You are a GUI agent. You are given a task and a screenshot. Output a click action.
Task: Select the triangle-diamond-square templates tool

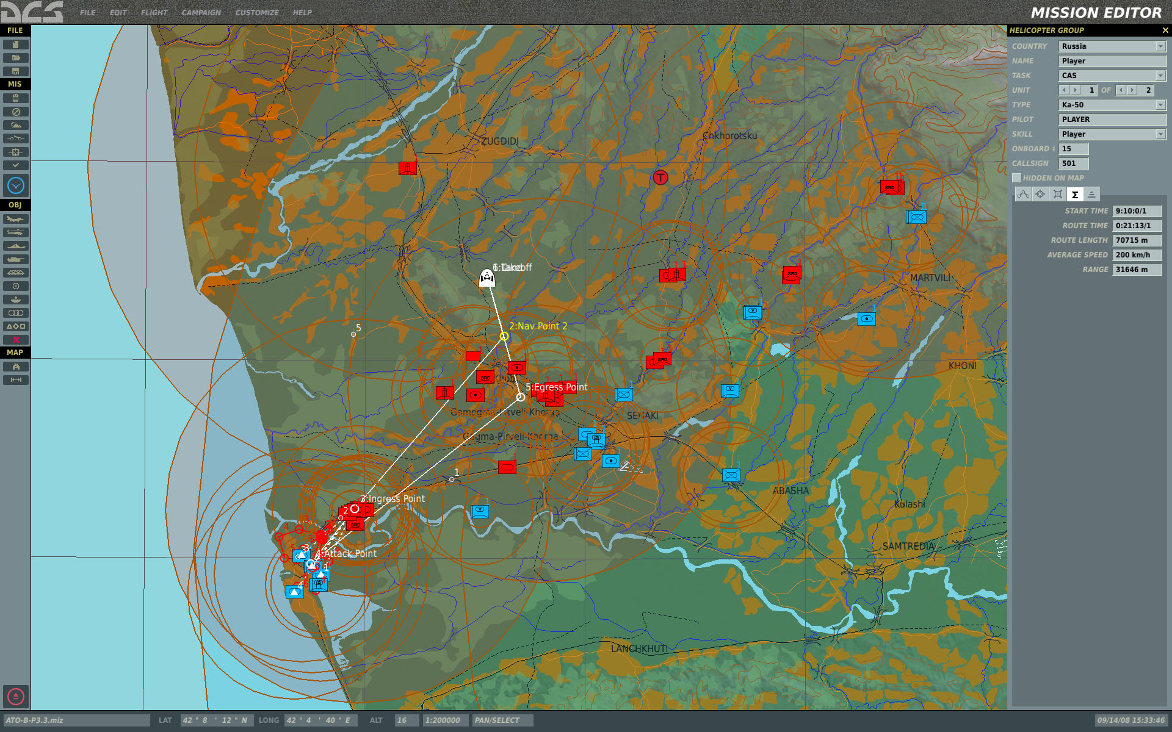point(16,326)
